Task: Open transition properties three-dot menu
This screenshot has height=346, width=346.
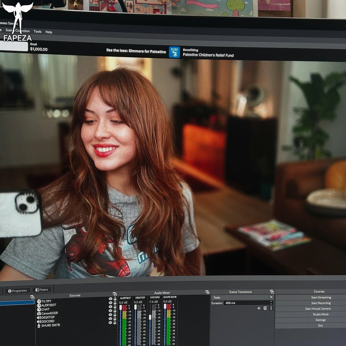Action: coord(271,308)
